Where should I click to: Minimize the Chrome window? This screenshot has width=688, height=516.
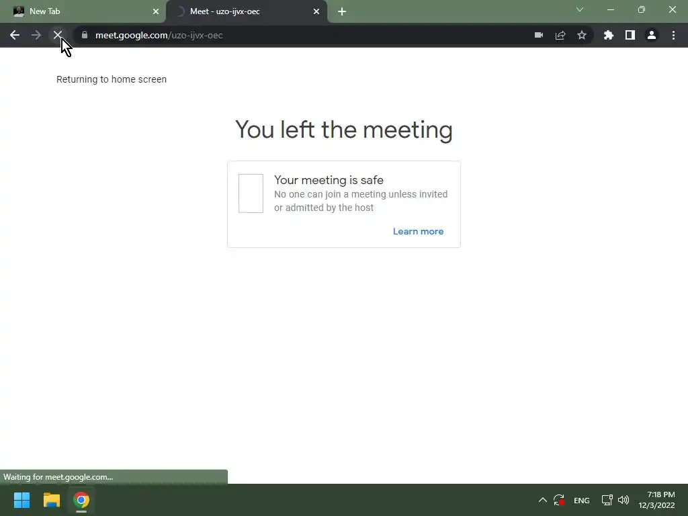click(x=610, y=9)
